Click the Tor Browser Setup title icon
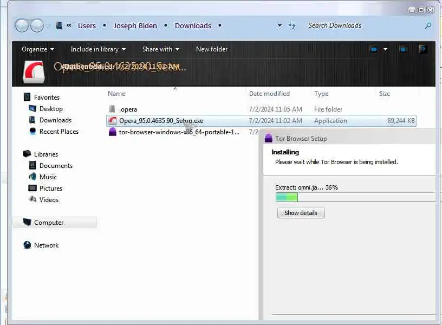The height and width of the screenshot is (325, 442). point(269,138)
